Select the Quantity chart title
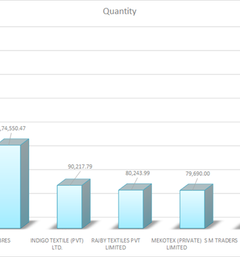Viewport: 240px width, 257px height. (x=119, y=12)
